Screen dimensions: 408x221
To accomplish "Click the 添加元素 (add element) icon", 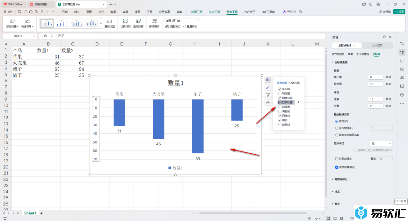I will click(12, 21).
